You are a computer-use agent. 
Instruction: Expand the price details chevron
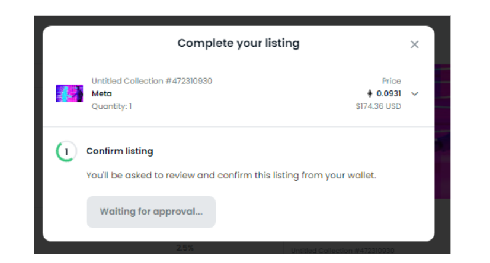click(414, 94)
